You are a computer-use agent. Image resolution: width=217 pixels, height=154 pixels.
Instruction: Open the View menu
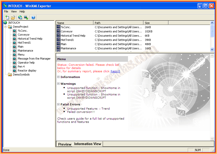(14, 11)
